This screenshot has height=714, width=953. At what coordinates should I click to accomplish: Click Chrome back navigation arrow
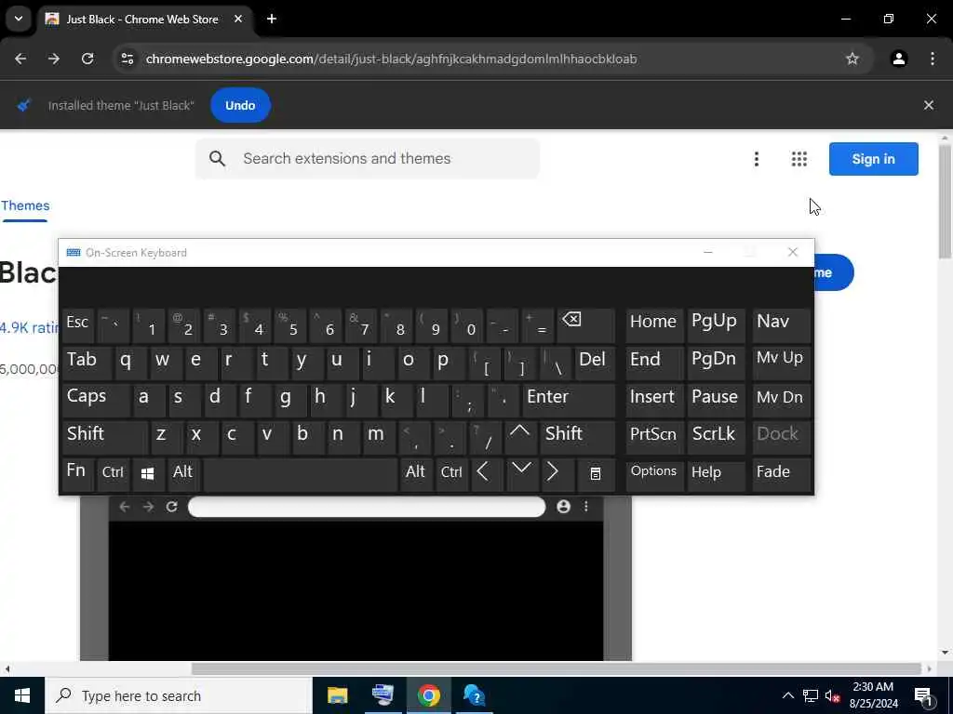20,59
